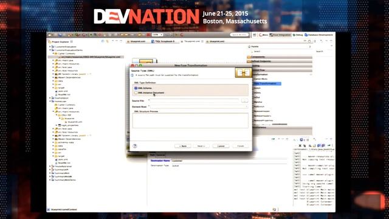The height and width of the screenshot is (219, 389).
Task: Select the log4j.properties file
Action: 68,125
